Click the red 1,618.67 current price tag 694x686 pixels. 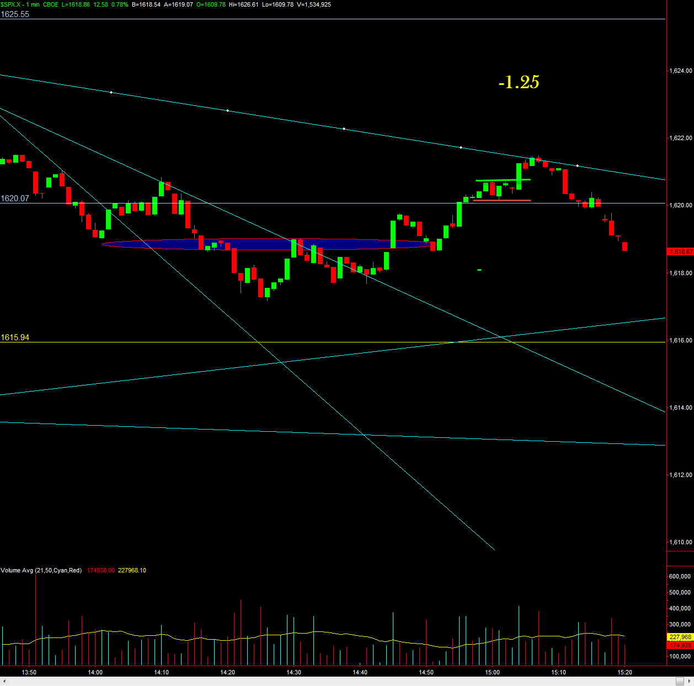[x=680, y=251]
